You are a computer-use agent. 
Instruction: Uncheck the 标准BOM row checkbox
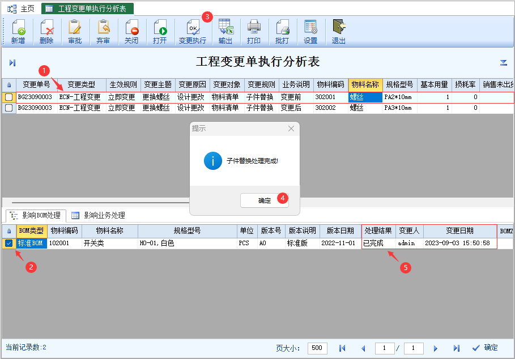9,243
